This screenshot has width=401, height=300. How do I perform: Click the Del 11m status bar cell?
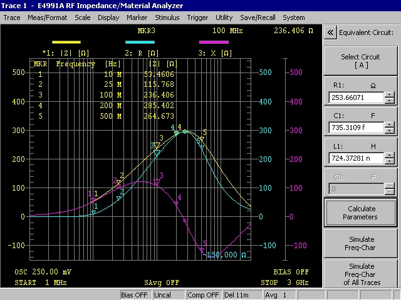[243, 295]
